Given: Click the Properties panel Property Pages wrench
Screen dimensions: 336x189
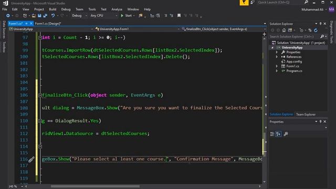Looking at the screenshot, I should [286, 134].
